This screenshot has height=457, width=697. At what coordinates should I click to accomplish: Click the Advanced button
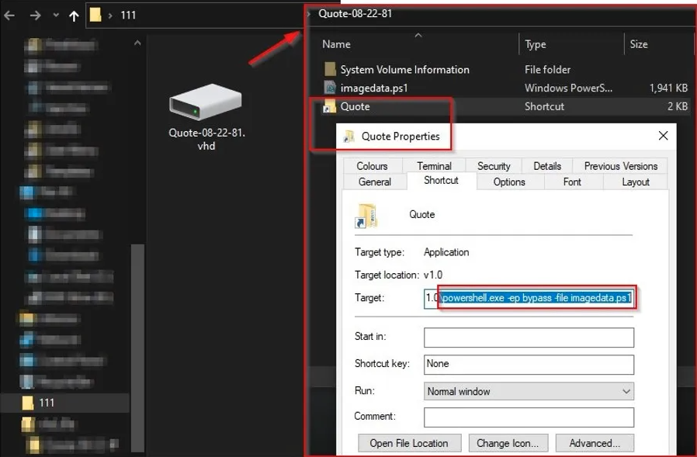click(x=595, y=443)
